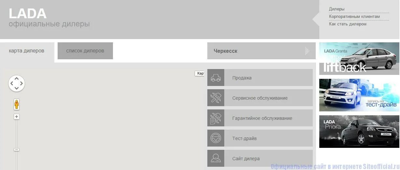The image size is (400, 170).
Task: Open the LADA Granta liftback banner
Action: [x=359, y=59]
